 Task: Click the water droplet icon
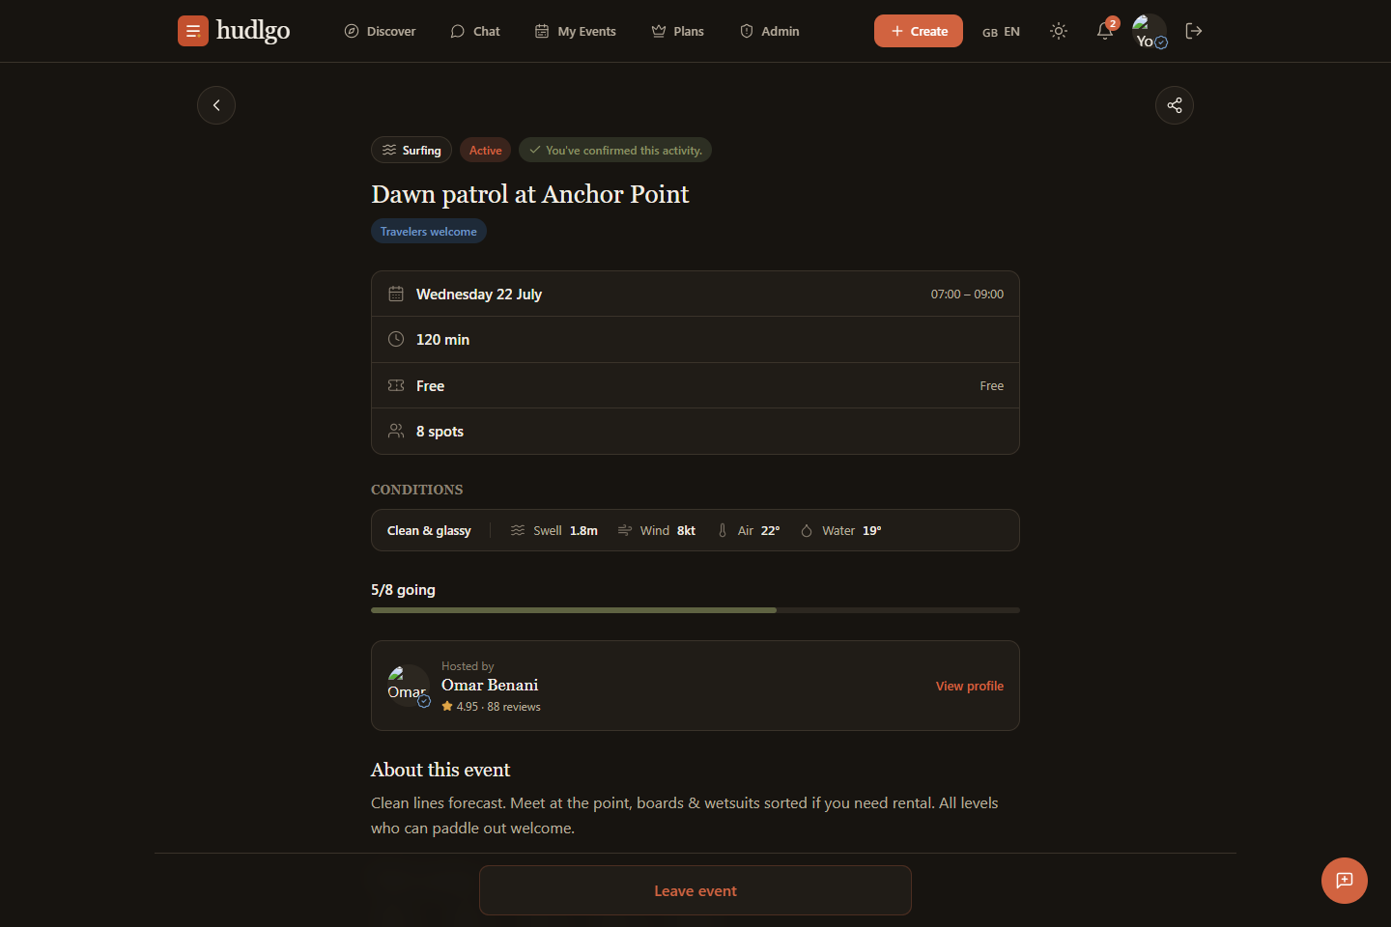[x=807, y=530]
